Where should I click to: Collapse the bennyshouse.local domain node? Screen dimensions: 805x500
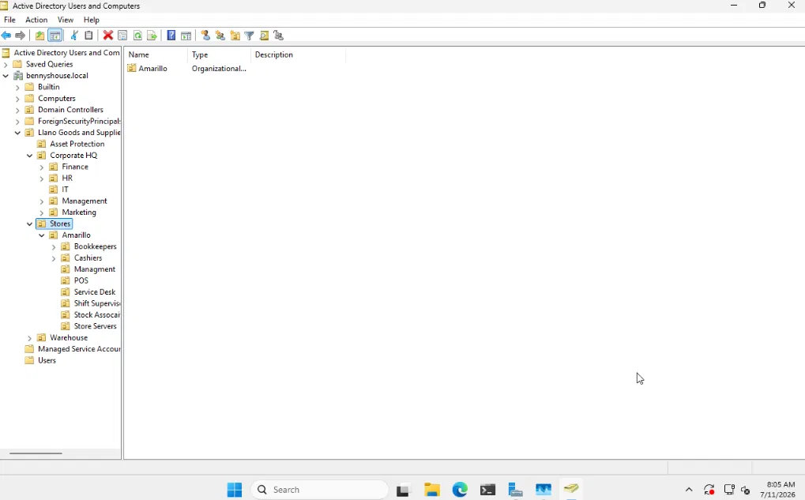(x=6, y=76)
